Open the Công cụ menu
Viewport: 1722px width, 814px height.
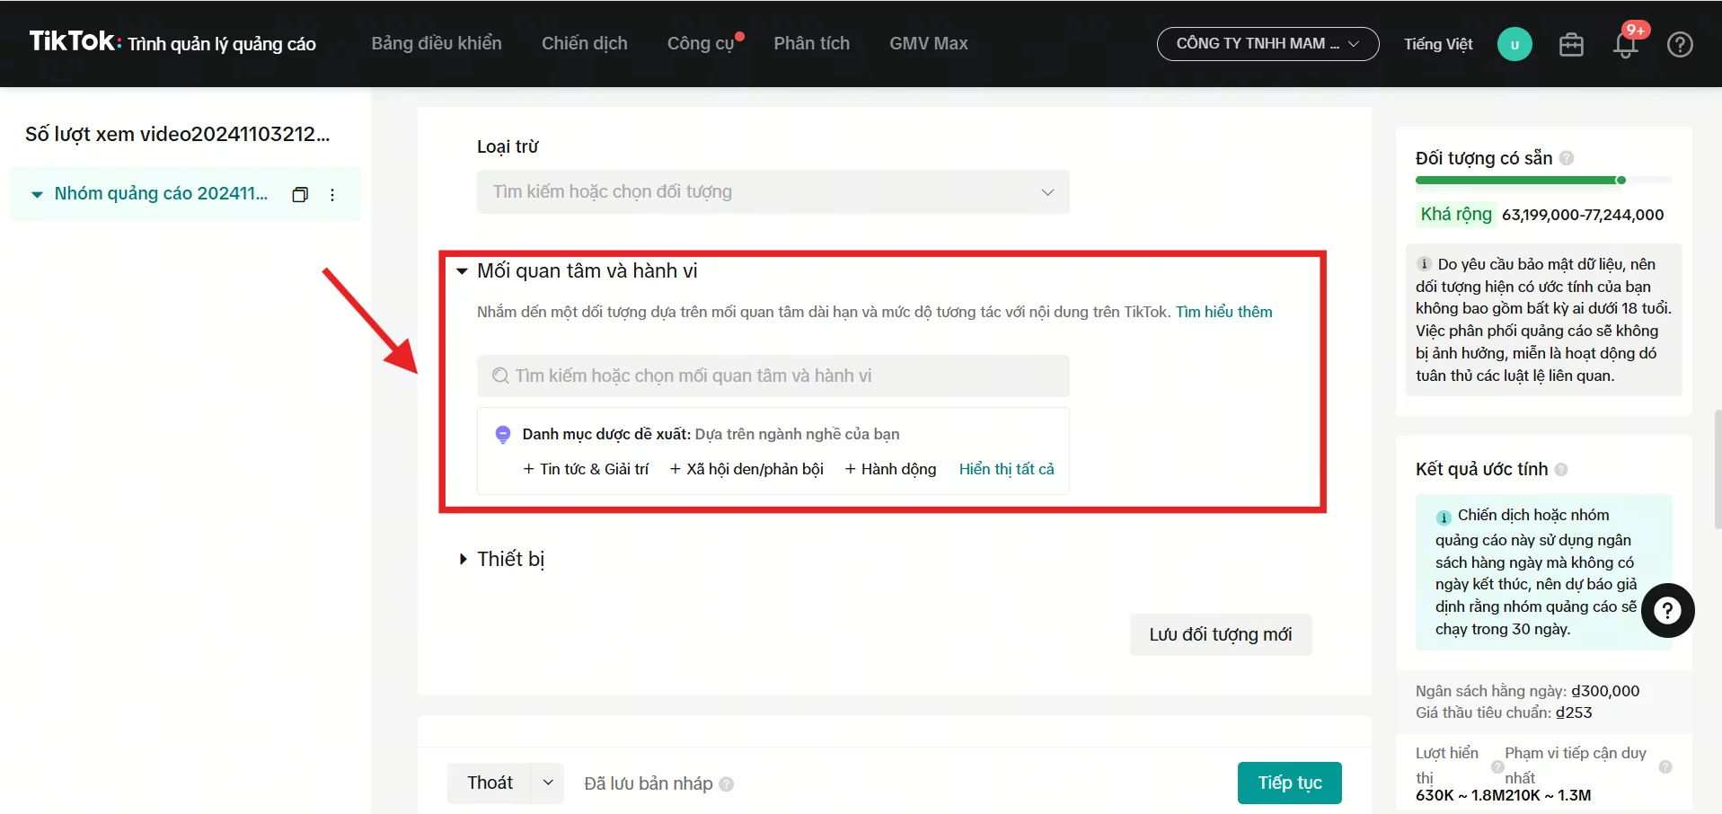point(701,43)
